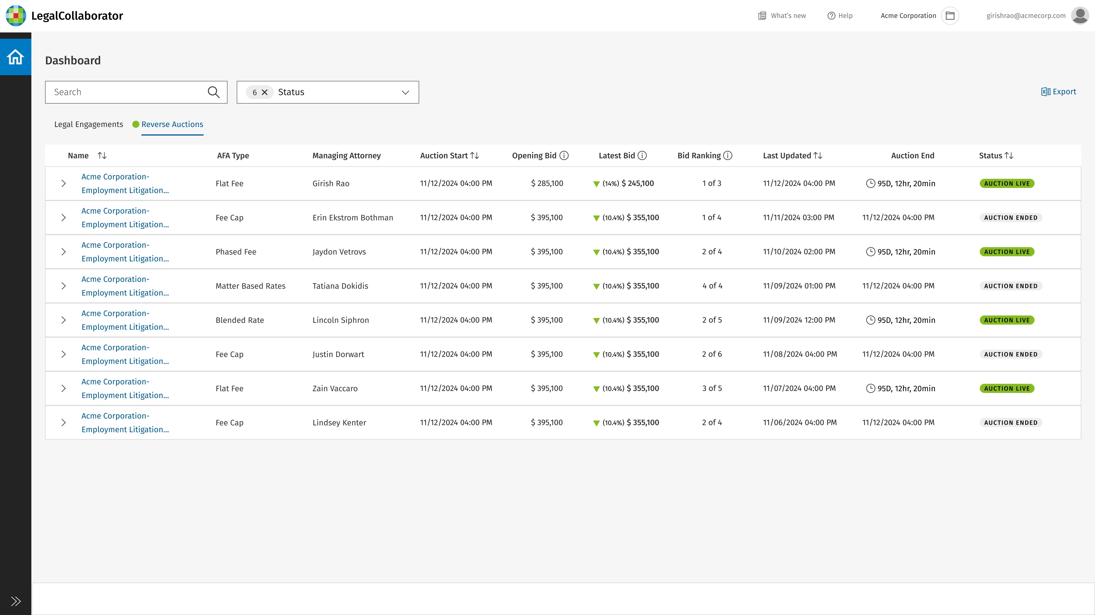Clear the 6 selected status filters
Viewport: 1095px width, 615px height.
(x=264, y=92)
